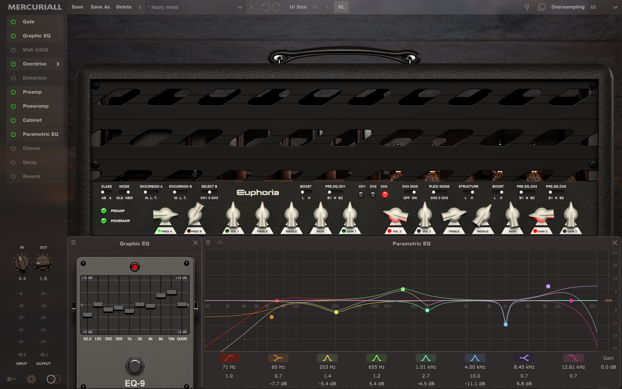Expand the Overdrive module options
The image size is (622, 389).
58,64
